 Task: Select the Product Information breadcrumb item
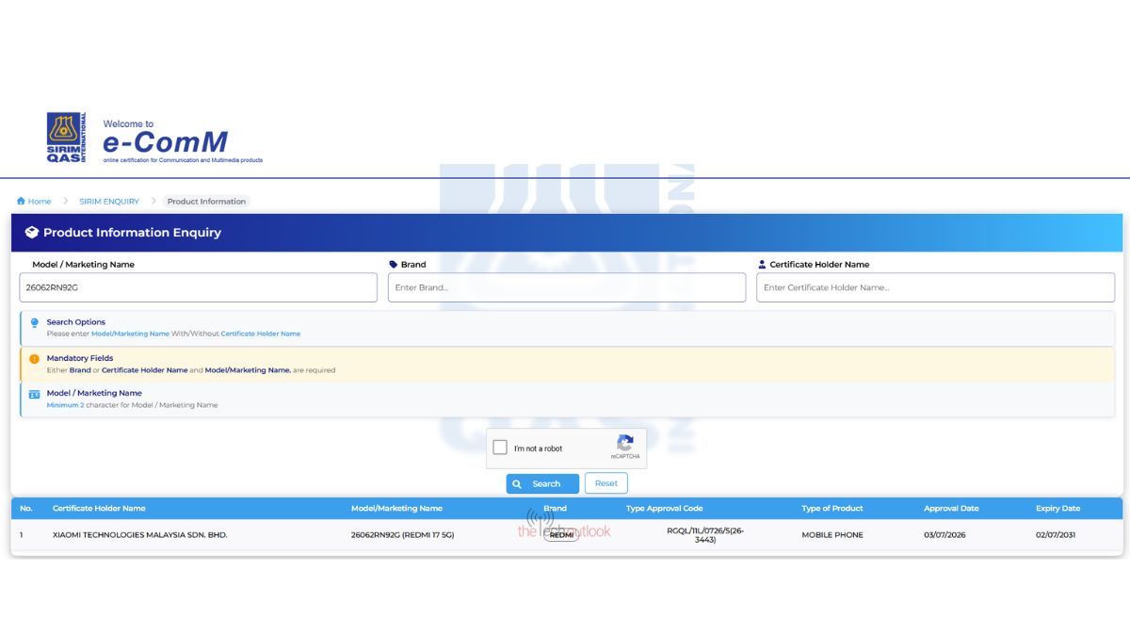[206, 202]
